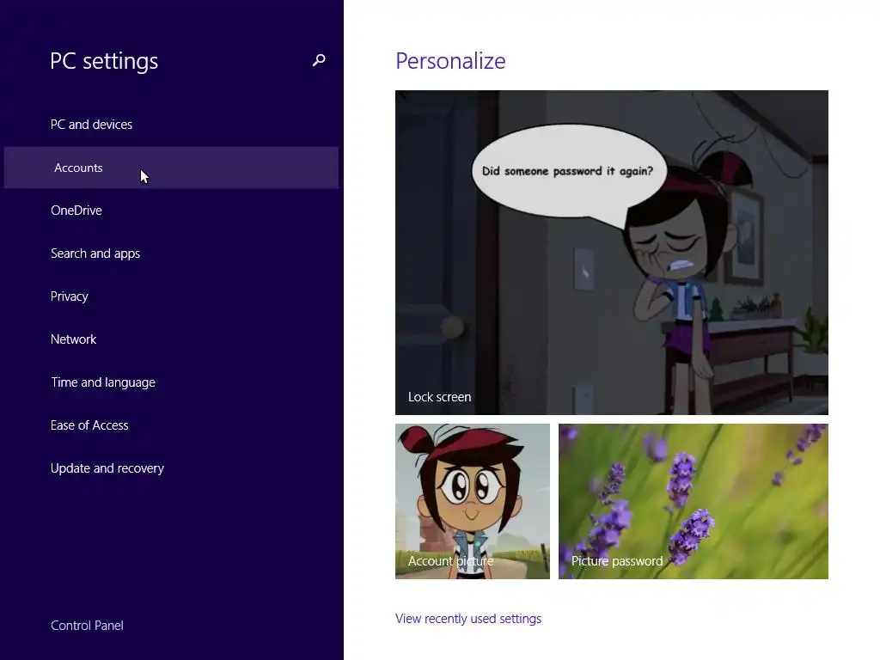Click the search magnifier icon
Image resolution: width=880 pixels, height=660 pixels.
319,60
